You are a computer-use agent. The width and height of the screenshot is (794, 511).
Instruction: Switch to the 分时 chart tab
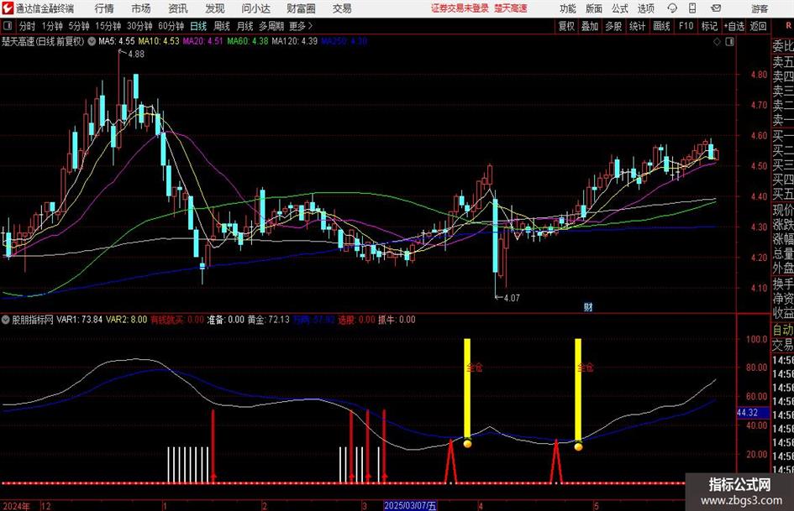[x=28, y=26]
